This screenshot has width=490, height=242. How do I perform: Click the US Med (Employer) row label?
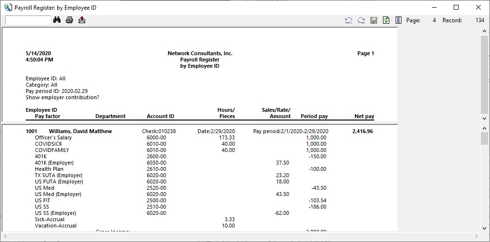tap(58, 194)
